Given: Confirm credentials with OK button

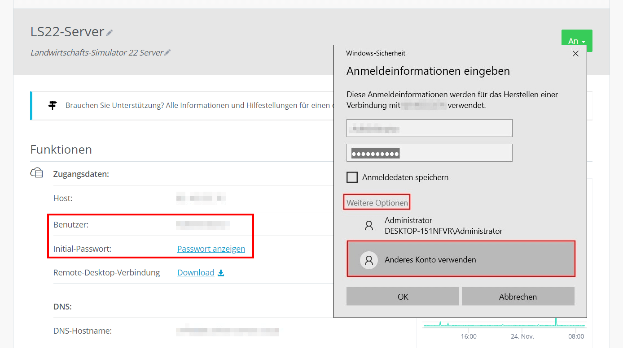Looking at the screenshot, I should tap(403, 296).
